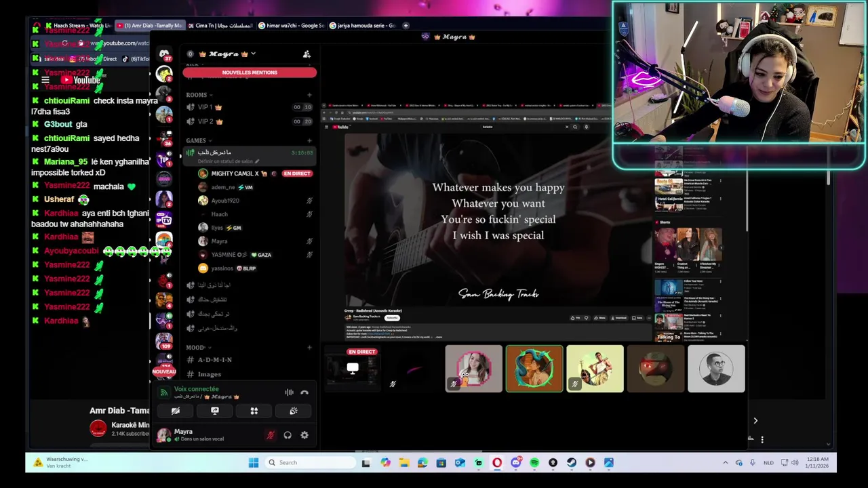
Task: Add a channel to ROOMS category
Action: pos(309,95)
